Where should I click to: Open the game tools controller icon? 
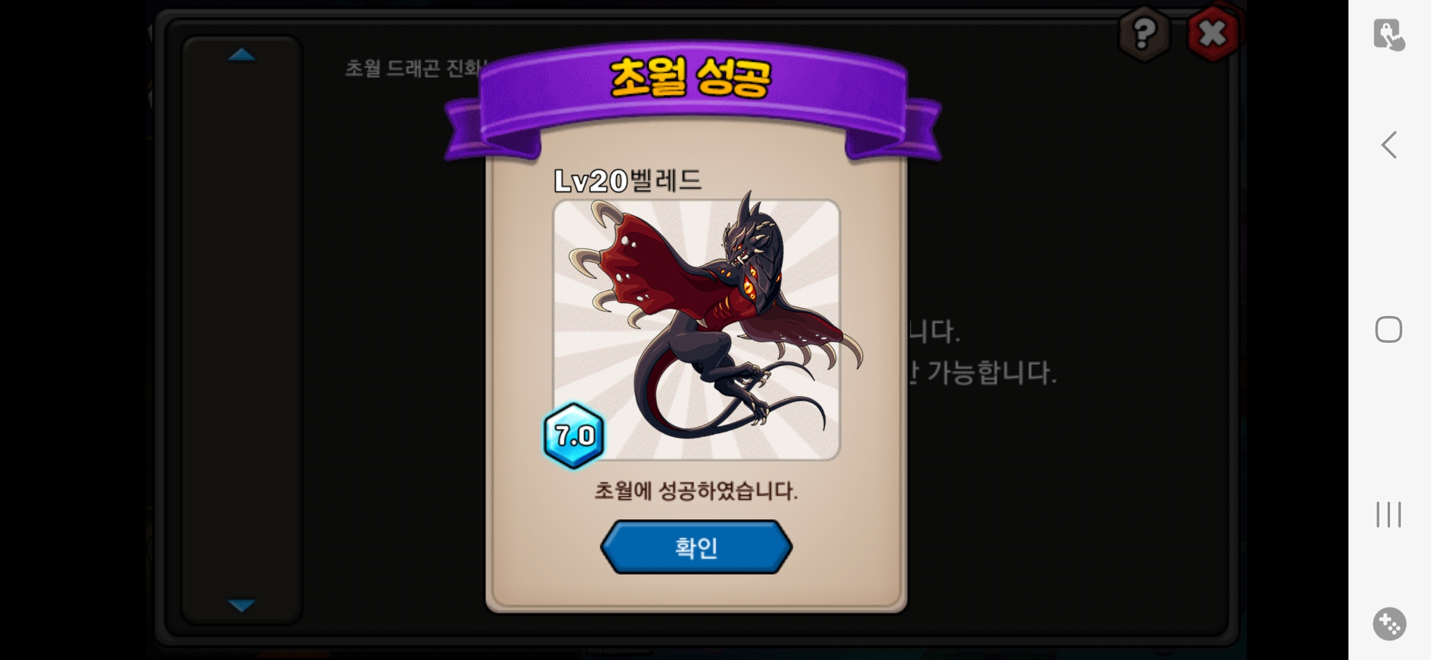(1389, 624)
